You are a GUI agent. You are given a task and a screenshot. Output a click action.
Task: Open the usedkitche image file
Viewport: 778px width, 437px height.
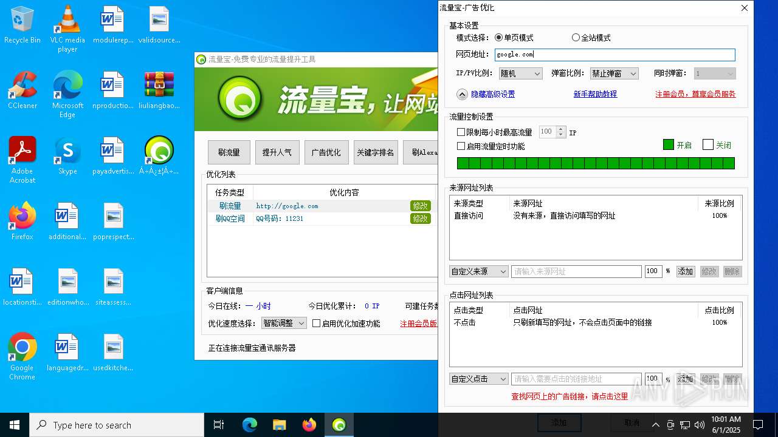pyautogui.click(x=113, y=352)
